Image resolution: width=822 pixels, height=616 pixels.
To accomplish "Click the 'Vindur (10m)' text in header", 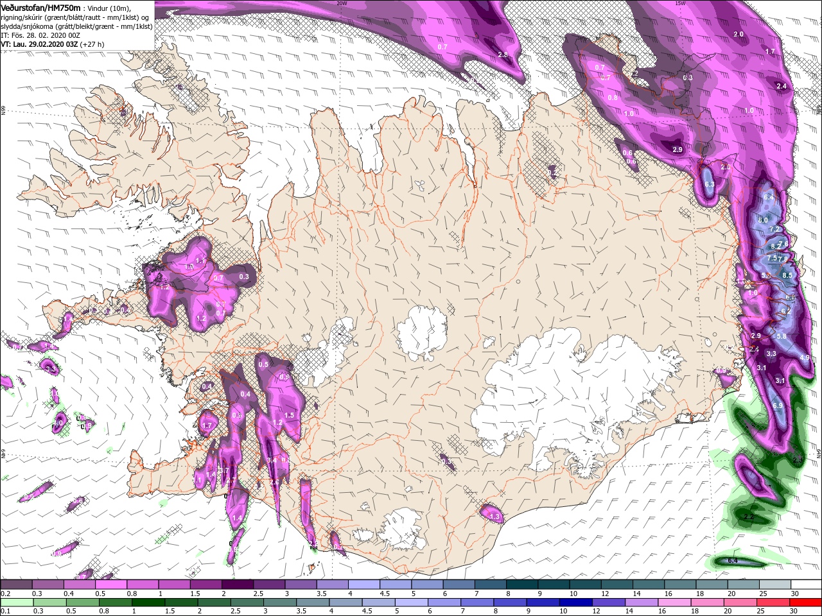I will coord(108,8).
